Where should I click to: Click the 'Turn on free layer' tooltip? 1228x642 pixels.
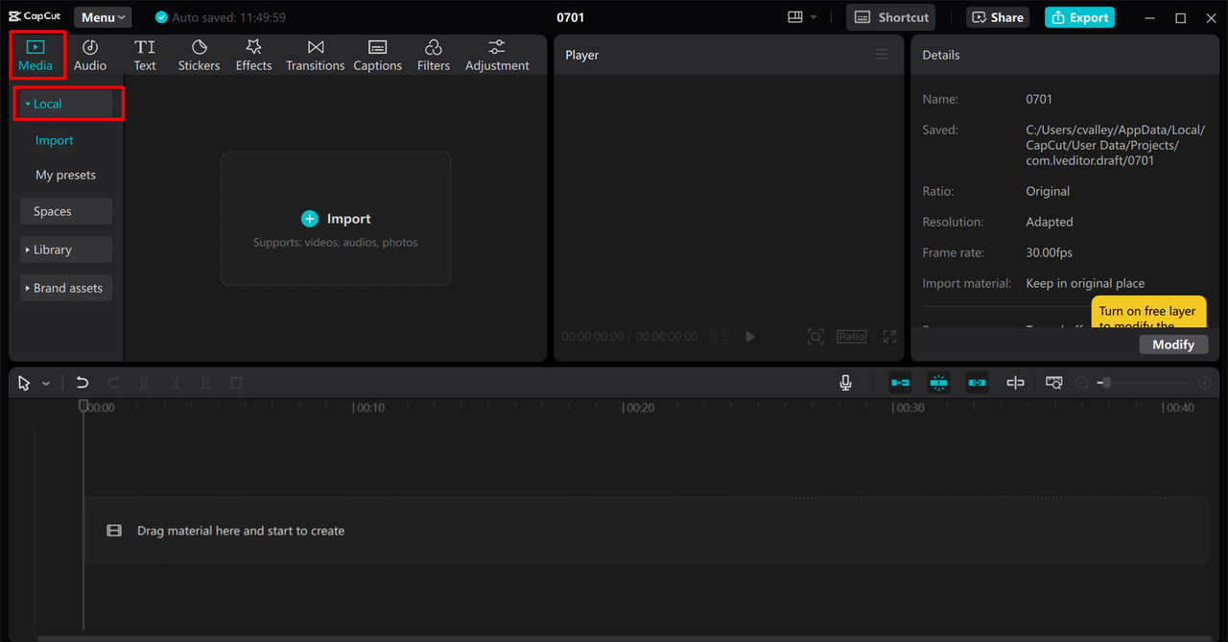click(x=1148, y=312)
